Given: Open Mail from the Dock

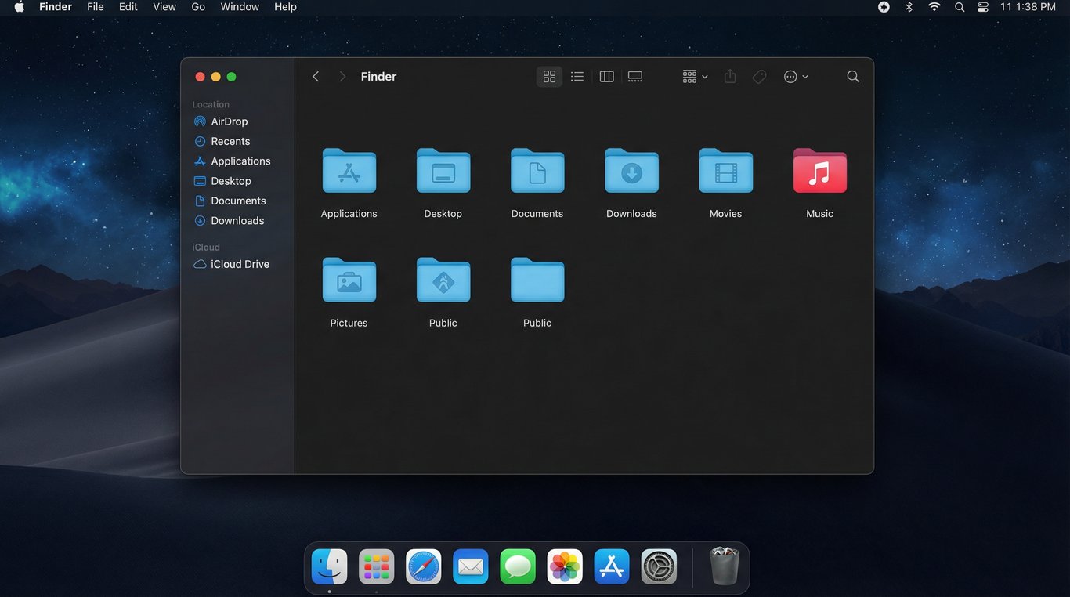Looking at the screenshot, I should [470, 566].
